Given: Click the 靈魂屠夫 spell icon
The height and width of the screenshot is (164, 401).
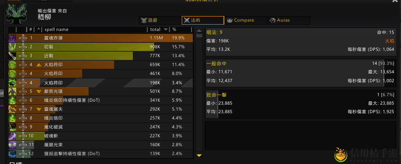Looking at the screenshot, I should pos(12,109).
